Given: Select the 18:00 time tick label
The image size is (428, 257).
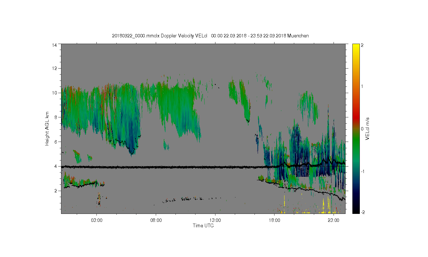Looking at the screenshot, I should click(274, 220).
